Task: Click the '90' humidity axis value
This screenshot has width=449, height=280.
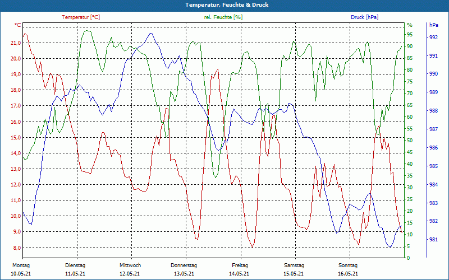Action: pos(410,46)
